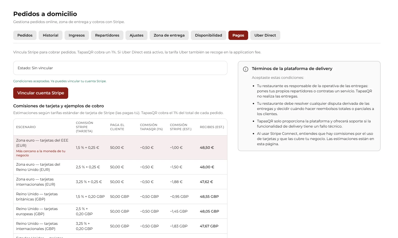Screen dimensions: 398x238
Task: Click the Vincular cuenta Stripe button
Action: [41, 93]
